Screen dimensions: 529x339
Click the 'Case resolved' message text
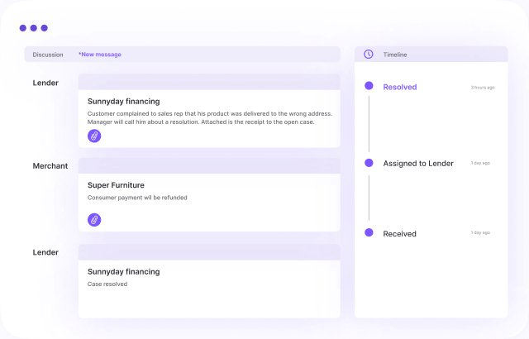click(107, 284)
